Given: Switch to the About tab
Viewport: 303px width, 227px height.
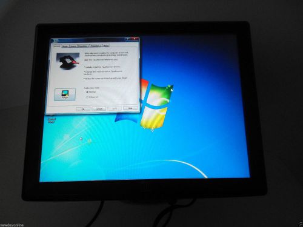Looking at the screenshot, I should [x=106, y=46].
